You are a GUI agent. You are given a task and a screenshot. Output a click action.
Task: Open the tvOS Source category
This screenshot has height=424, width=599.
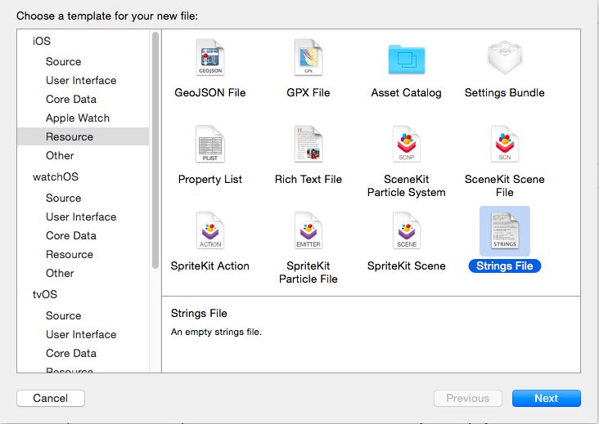pyautogui.click(x=63, y=315)
